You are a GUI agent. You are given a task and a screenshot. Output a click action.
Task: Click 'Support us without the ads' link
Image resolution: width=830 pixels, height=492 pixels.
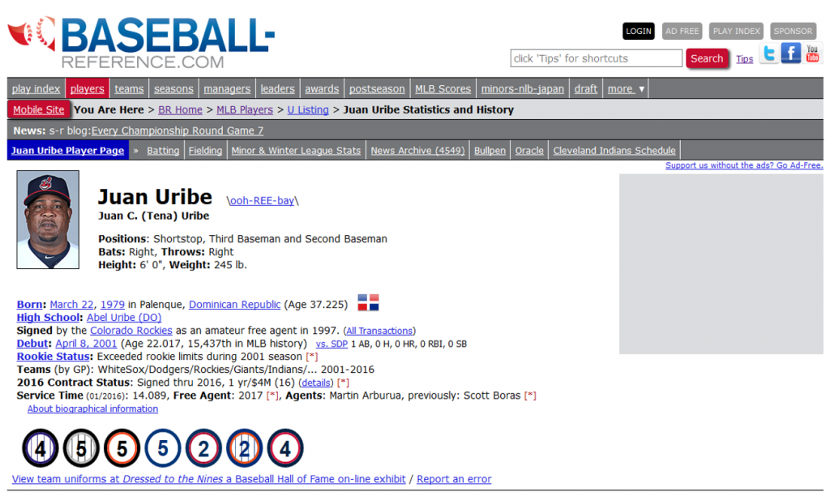744,165
